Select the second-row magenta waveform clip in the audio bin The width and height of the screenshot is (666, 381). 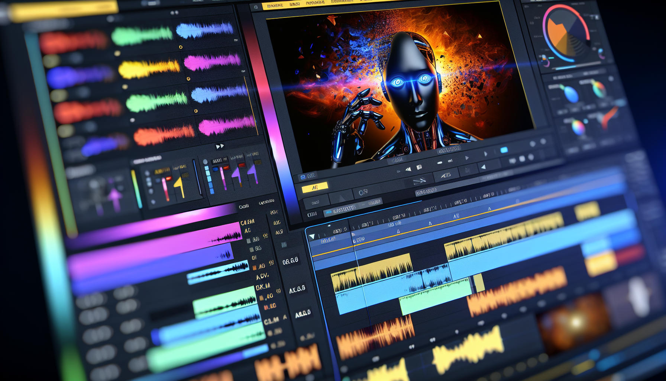point(212,62)
